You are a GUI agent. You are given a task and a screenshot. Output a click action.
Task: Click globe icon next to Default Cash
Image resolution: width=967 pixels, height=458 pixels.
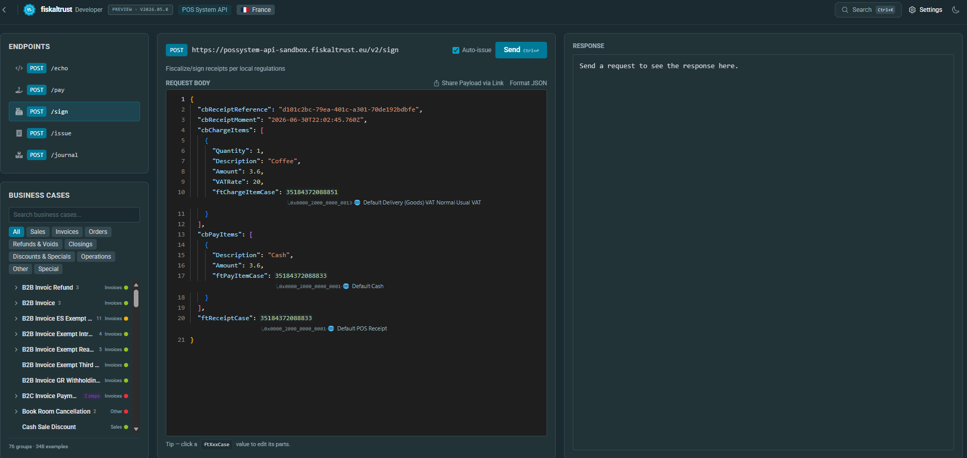tap(346, 286)
